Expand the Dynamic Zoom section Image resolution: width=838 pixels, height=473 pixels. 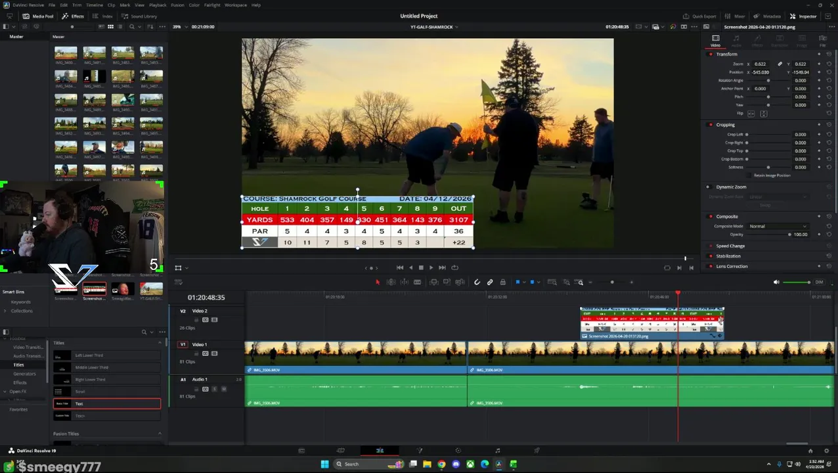click(x=731, y=187)
